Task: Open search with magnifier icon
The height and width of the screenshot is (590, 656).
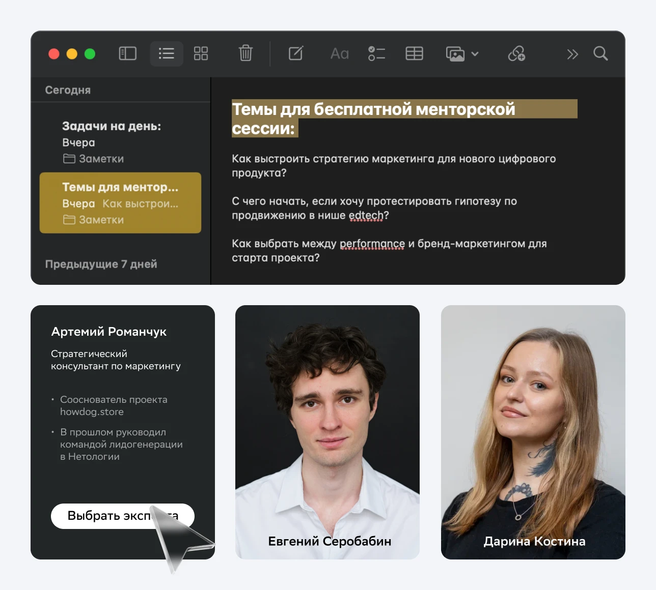Action: point(600,53)
